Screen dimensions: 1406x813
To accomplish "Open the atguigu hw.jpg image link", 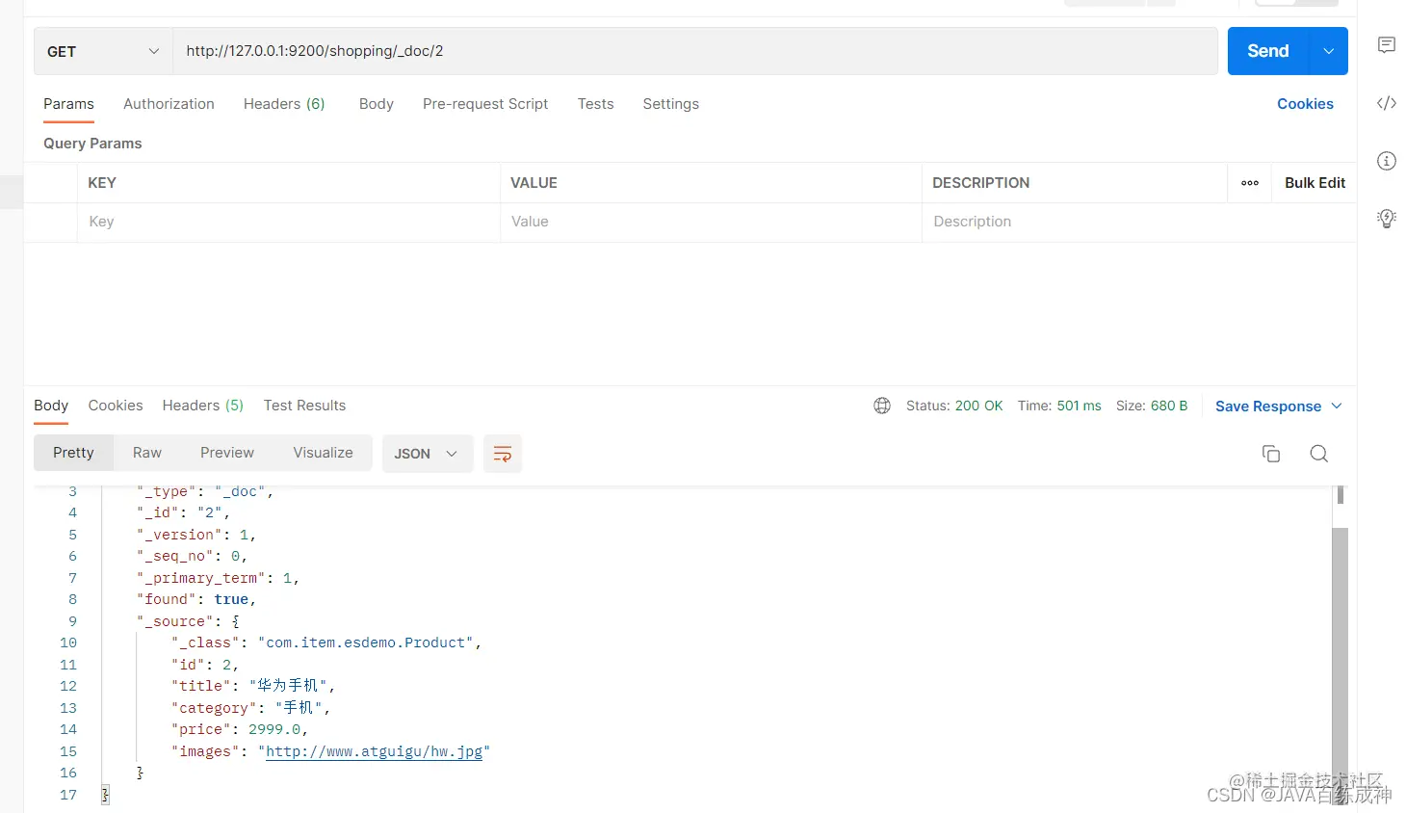I will pos(374,751).
